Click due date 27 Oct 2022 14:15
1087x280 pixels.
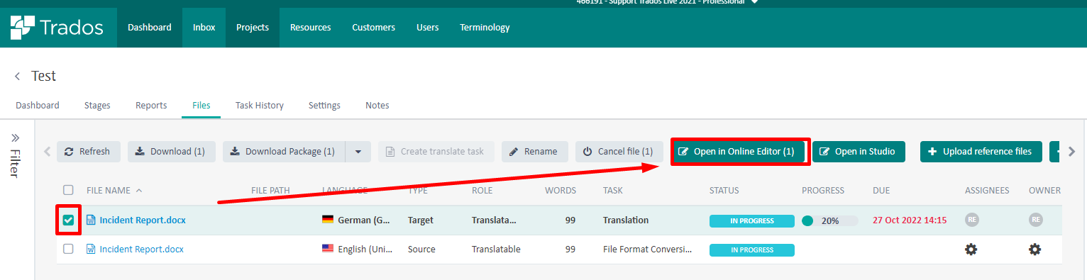click(x=910, y=220)
